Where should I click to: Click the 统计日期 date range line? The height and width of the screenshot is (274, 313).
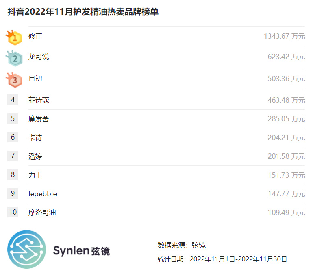point(222,259)
